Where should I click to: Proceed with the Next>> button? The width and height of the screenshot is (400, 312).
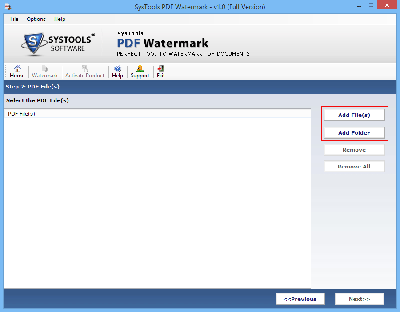360,299
